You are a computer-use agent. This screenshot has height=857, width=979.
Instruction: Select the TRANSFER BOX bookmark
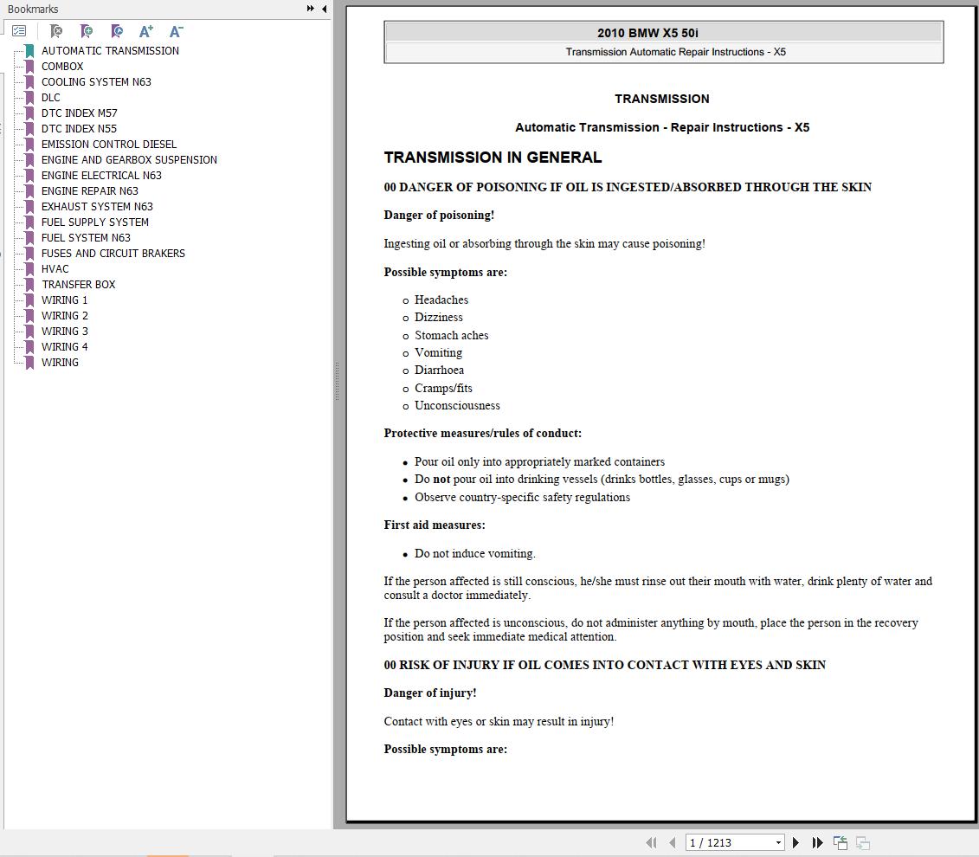pos(78,284)
